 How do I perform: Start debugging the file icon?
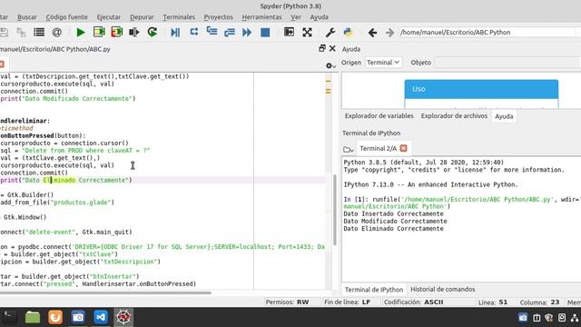tap(175, 33)
